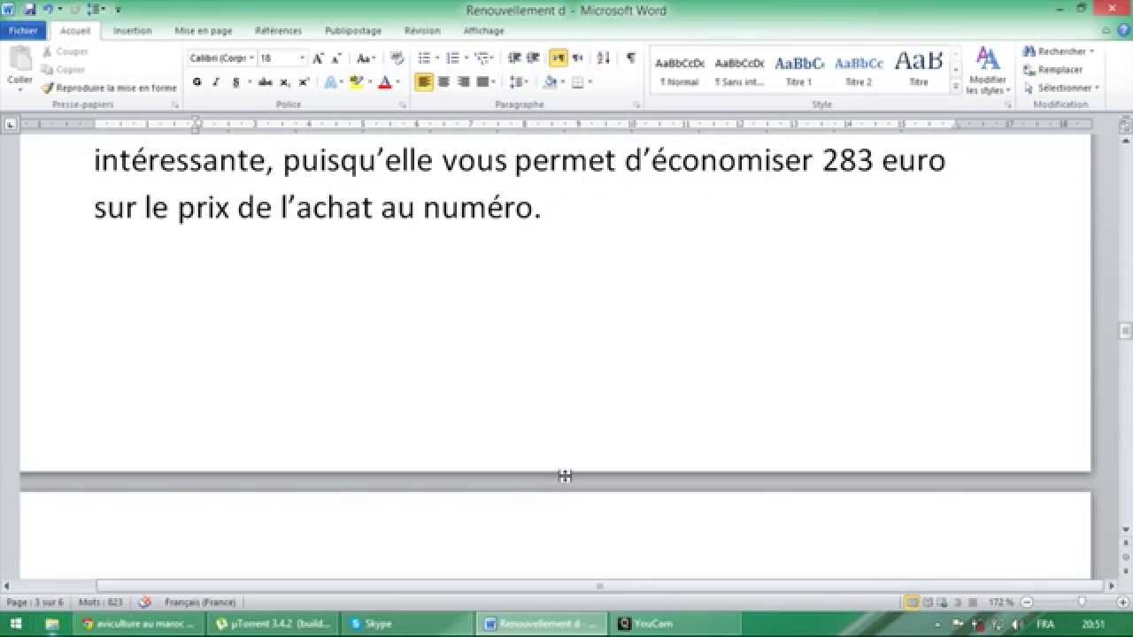Viewport: 1133px width, 637px height.
Task: Click the Copier (copy) button
Action: [64, 70]
